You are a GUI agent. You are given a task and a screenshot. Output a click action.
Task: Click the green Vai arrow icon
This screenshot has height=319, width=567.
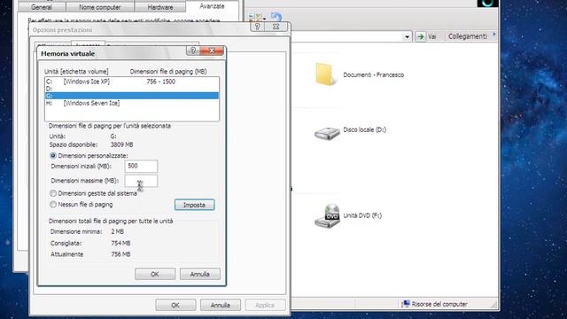421,36
